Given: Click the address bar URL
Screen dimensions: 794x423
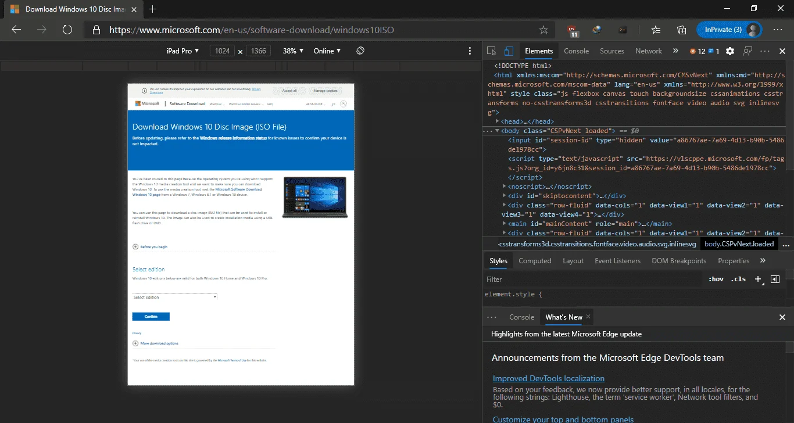Looking at the screenshot, I should click(x=252, y=30).
